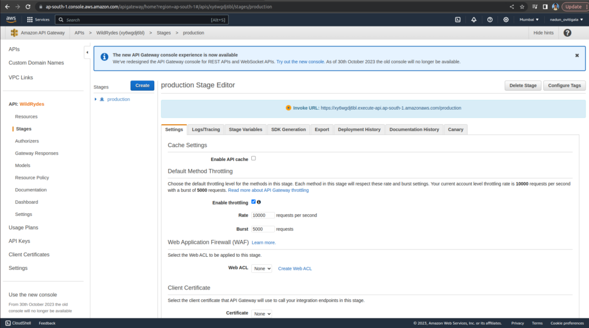Click the browser Update button
Viewport: 589px width, 328px height.
[574, 7]
